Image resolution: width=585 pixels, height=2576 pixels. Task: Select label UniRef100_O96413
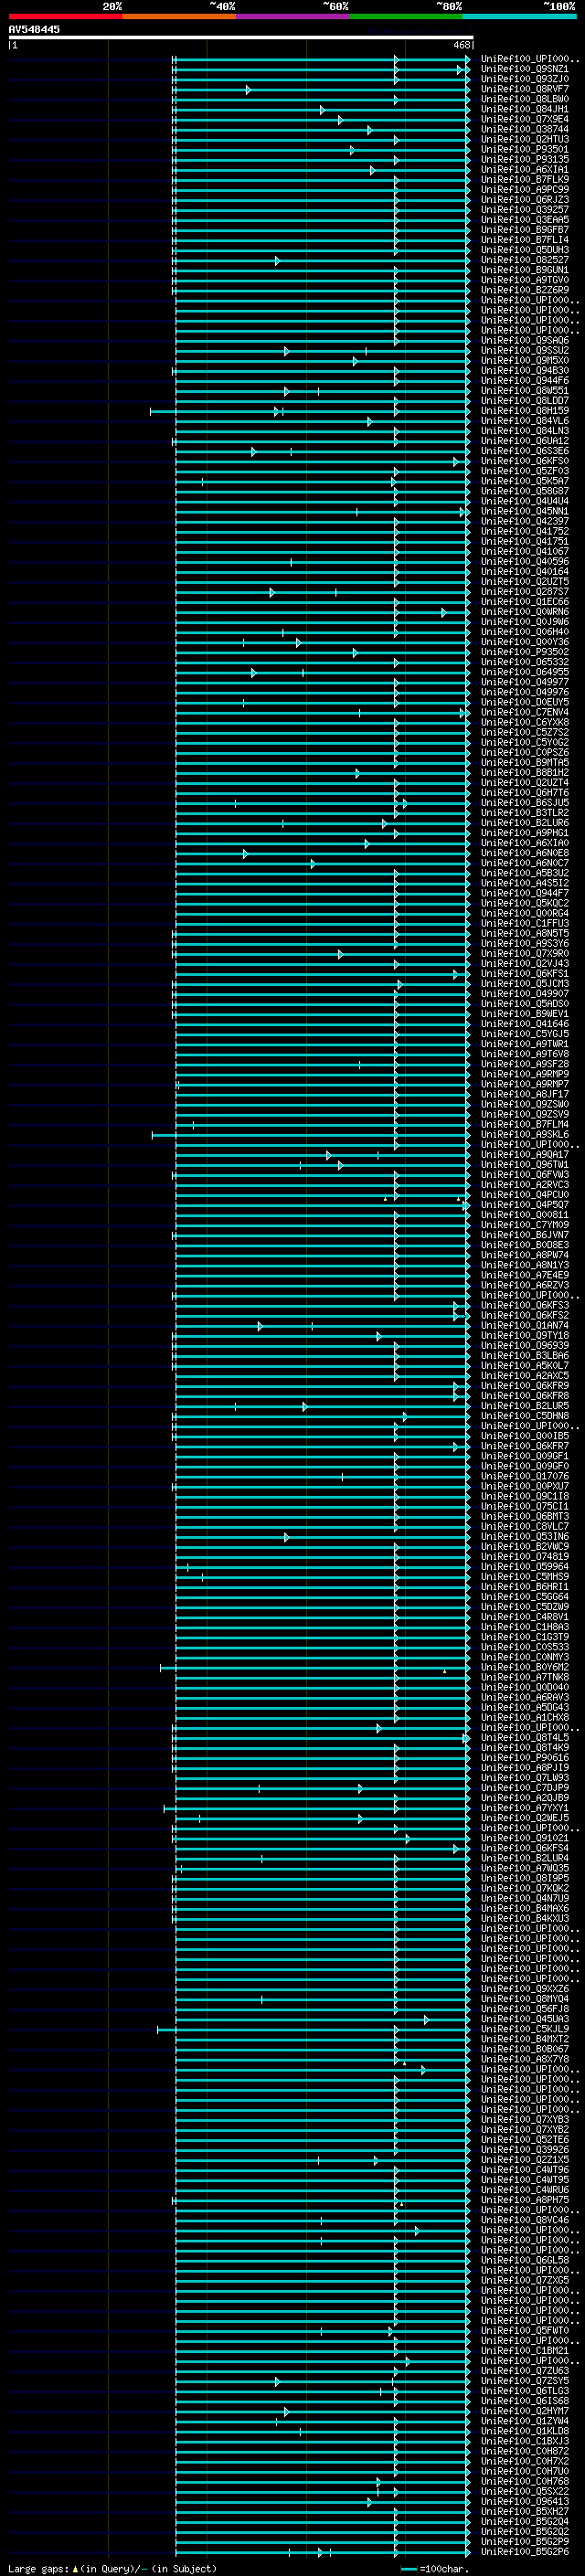(525, 2501)
